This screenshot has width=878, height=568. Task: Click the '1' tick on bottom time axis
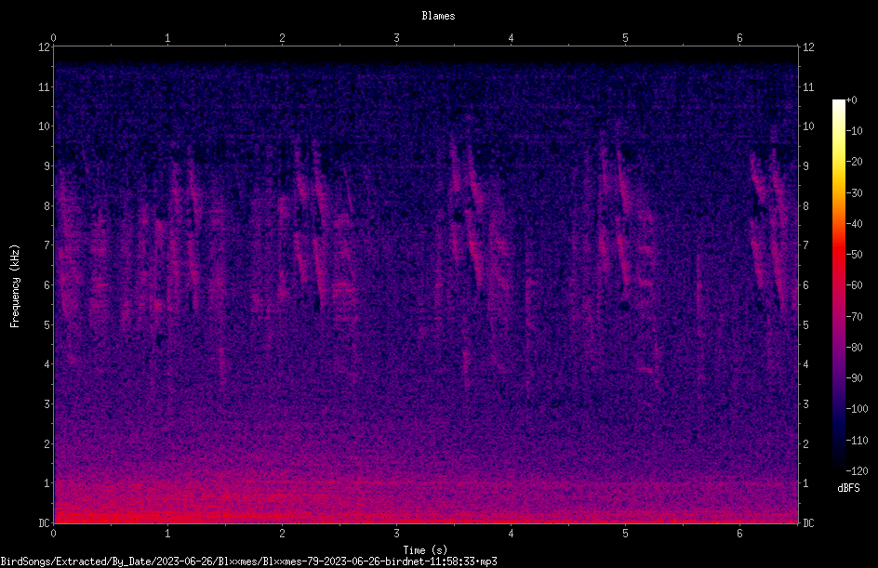[x=167, y=534]
